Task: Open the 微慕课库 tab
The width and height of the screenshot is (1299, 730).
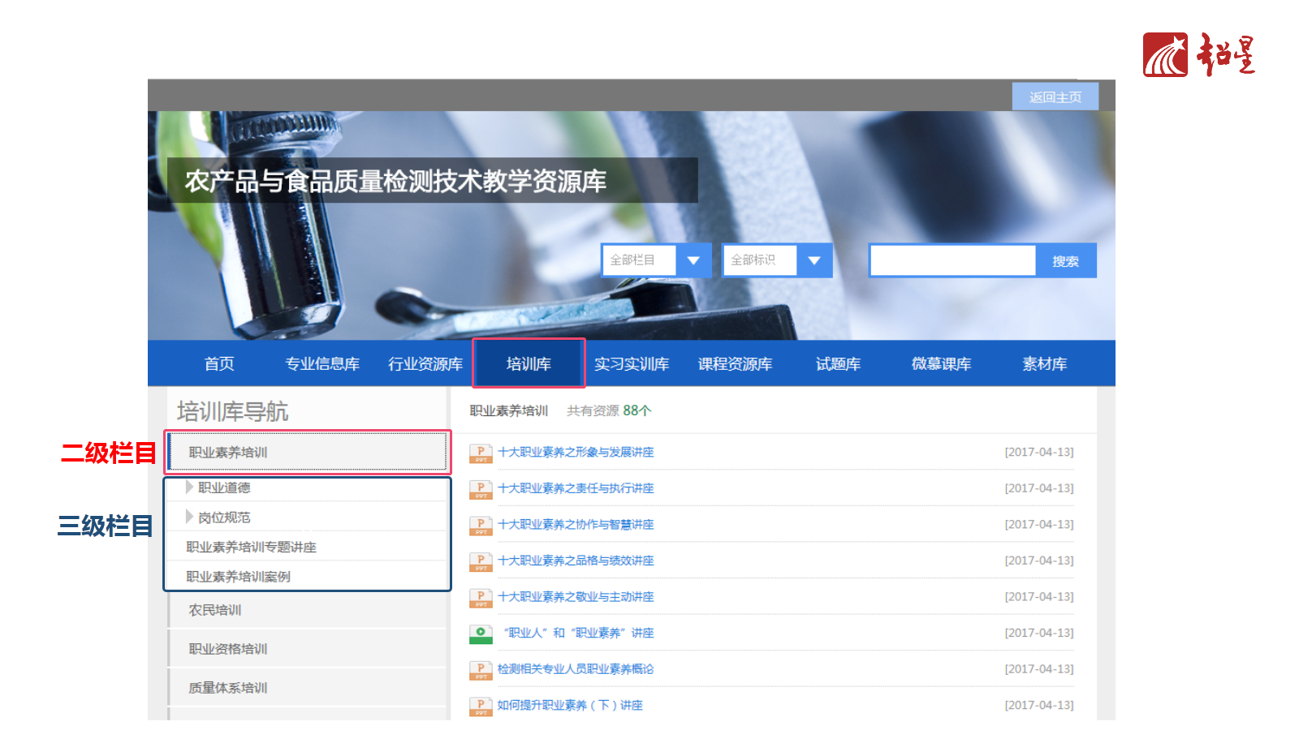Action: (x=941, y=364)
